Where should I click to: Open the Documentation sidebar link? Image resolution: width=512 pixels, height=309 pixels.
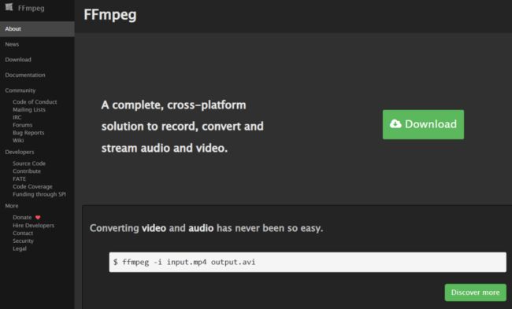(x=25, y=75)
